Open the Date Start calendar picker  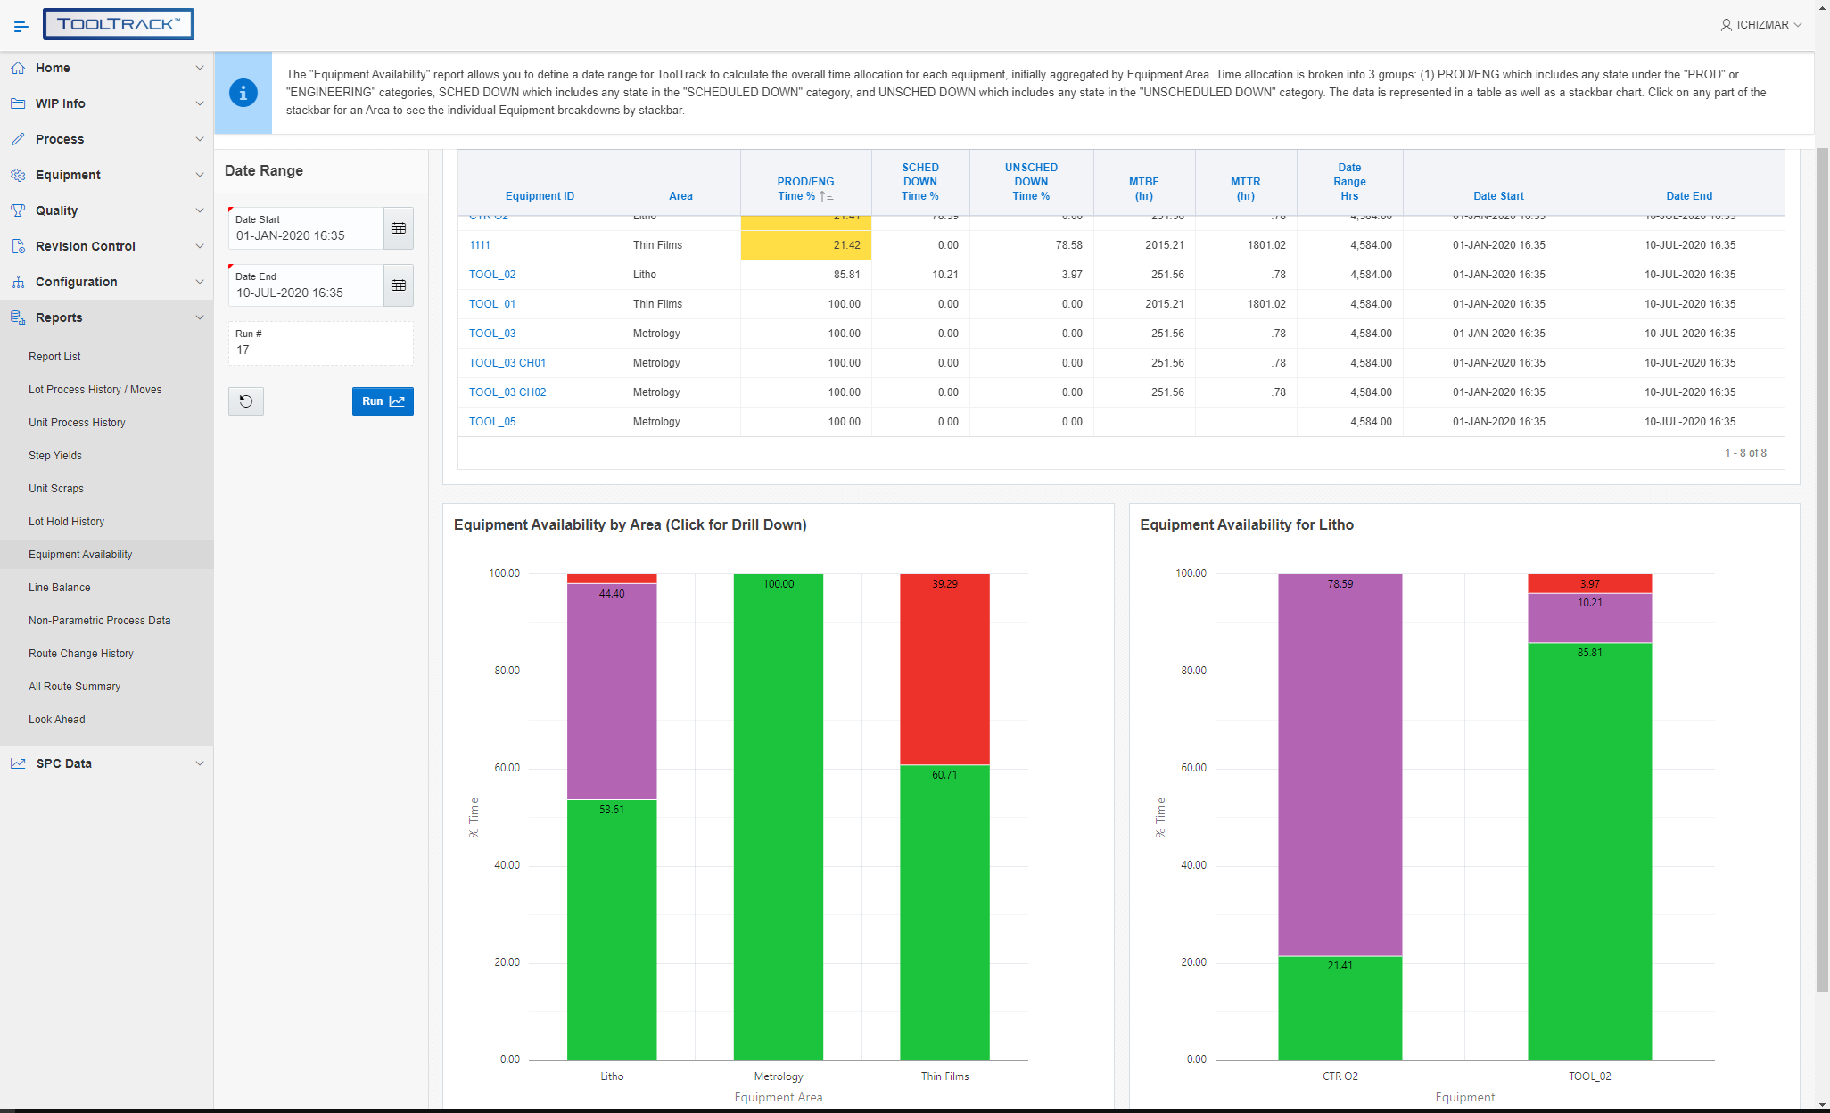tap(398, 227)
